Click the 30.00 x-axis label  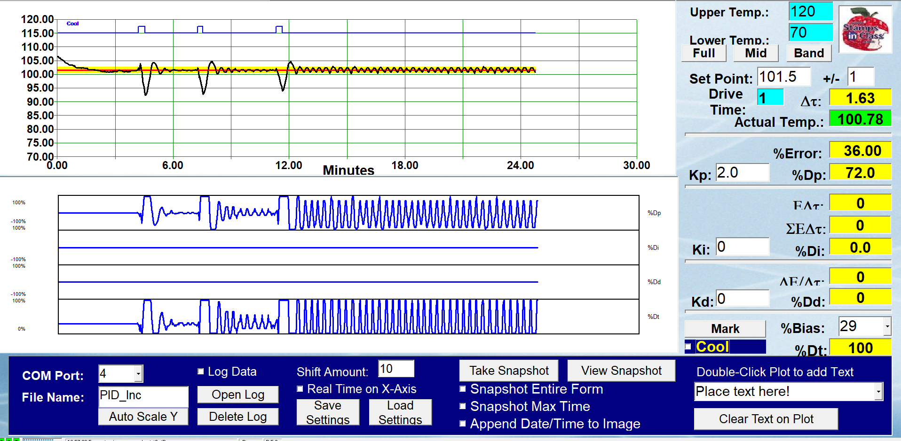click(637, 165)
